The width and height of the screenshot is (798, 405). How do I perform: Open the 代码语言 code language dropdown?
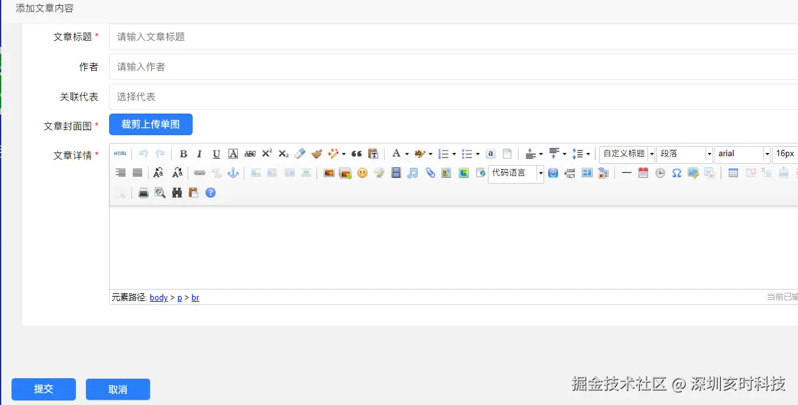516,173
